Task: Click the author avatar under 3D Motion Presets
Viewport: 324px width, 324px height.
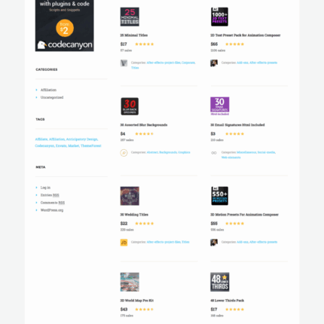Action: click(214, 243)
